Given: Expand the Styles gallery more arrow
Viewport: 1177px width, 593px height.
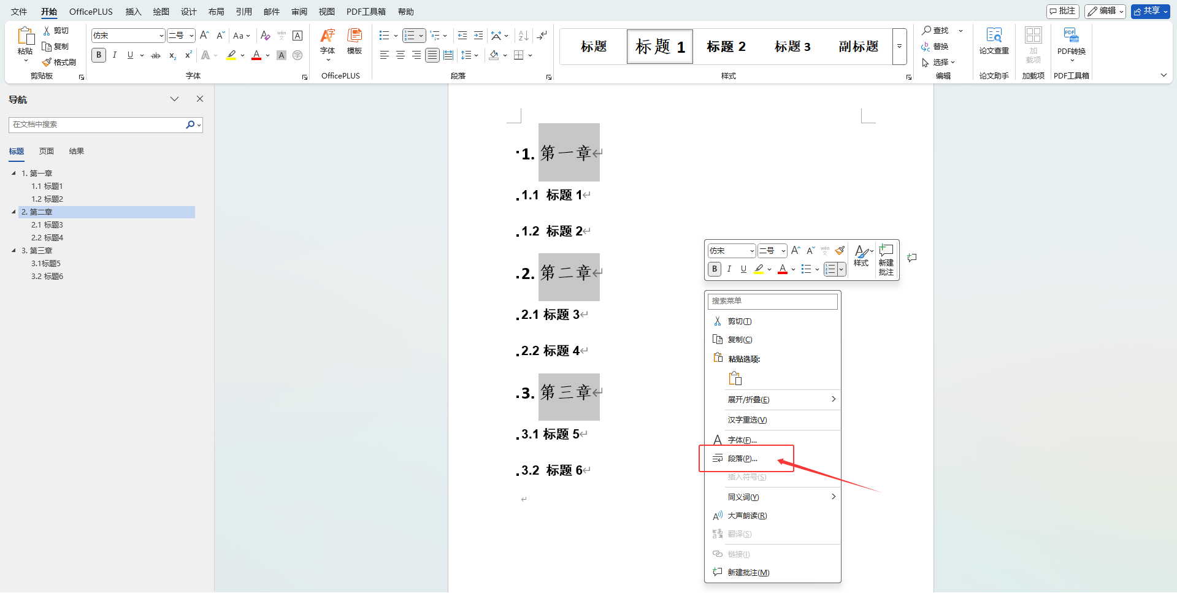Looking at the screenshot, I should pyautogui.click(x=900, y=46).
